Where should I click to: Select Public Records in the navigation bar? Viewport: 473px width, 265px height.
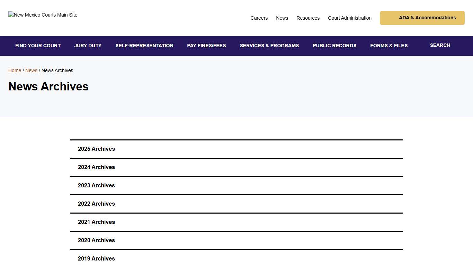coord(334,46)
